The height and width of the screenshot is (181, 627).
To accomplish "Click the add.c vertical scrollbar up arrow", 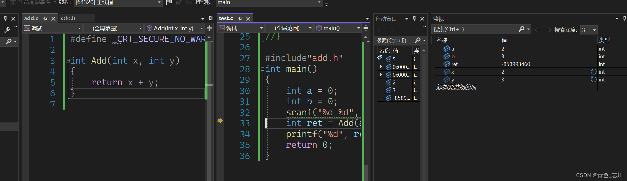I will point(209,37).
